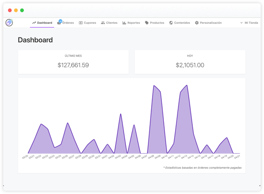Screen dimensions: 264x194
Task: Click the ÚLTIMO MES label
Action: (73, 56)
